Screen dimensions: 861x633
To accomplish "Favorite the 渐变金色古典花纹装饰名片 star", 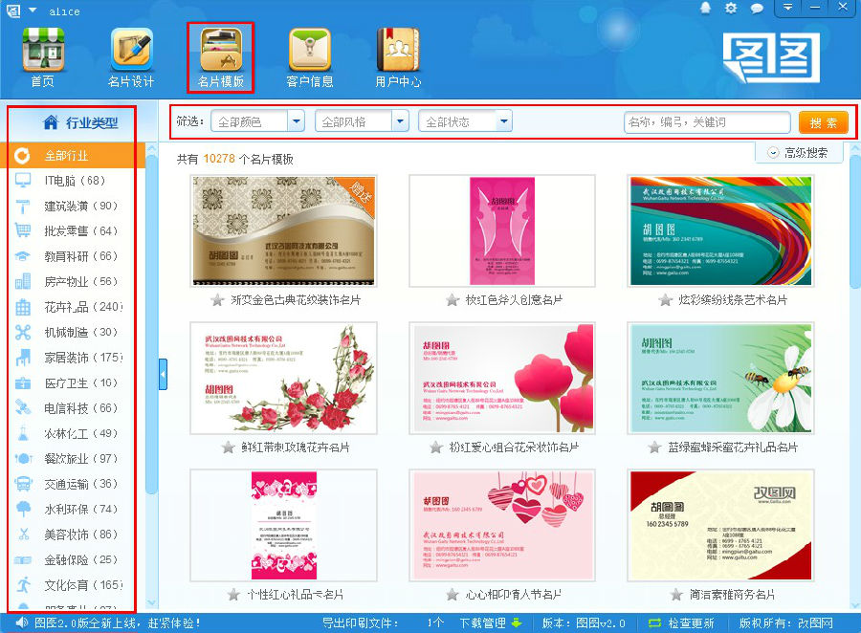I will pyautogui.click(x=217, y=300).
